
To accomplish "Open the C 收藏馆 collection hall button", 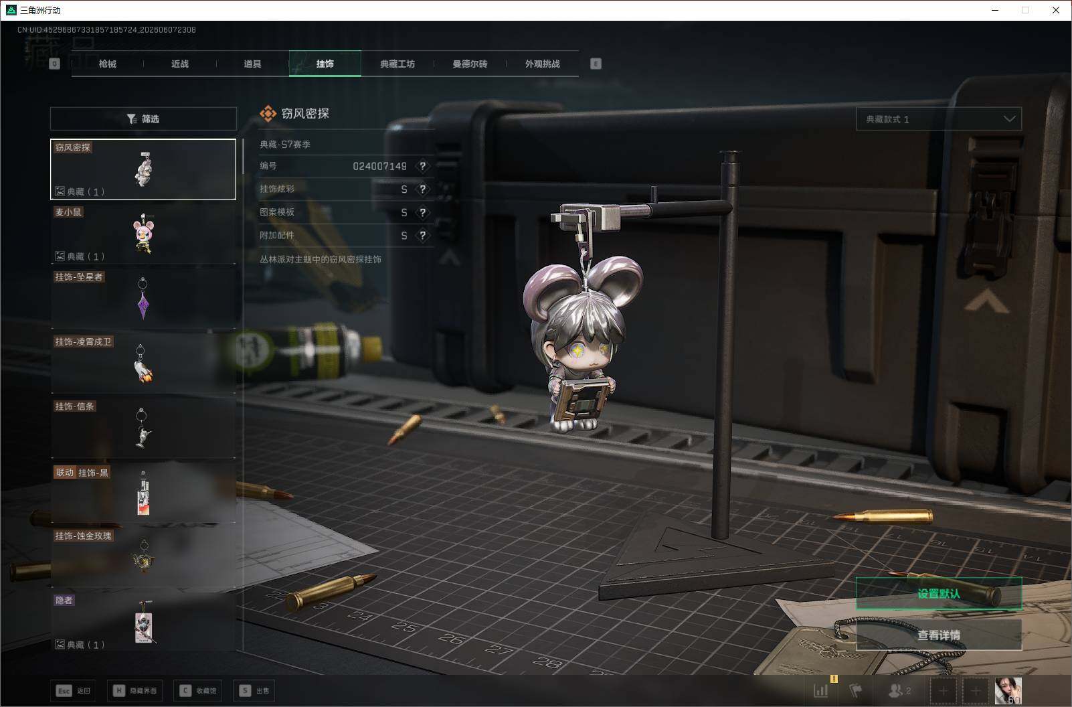I will click(x=197, y=690).
